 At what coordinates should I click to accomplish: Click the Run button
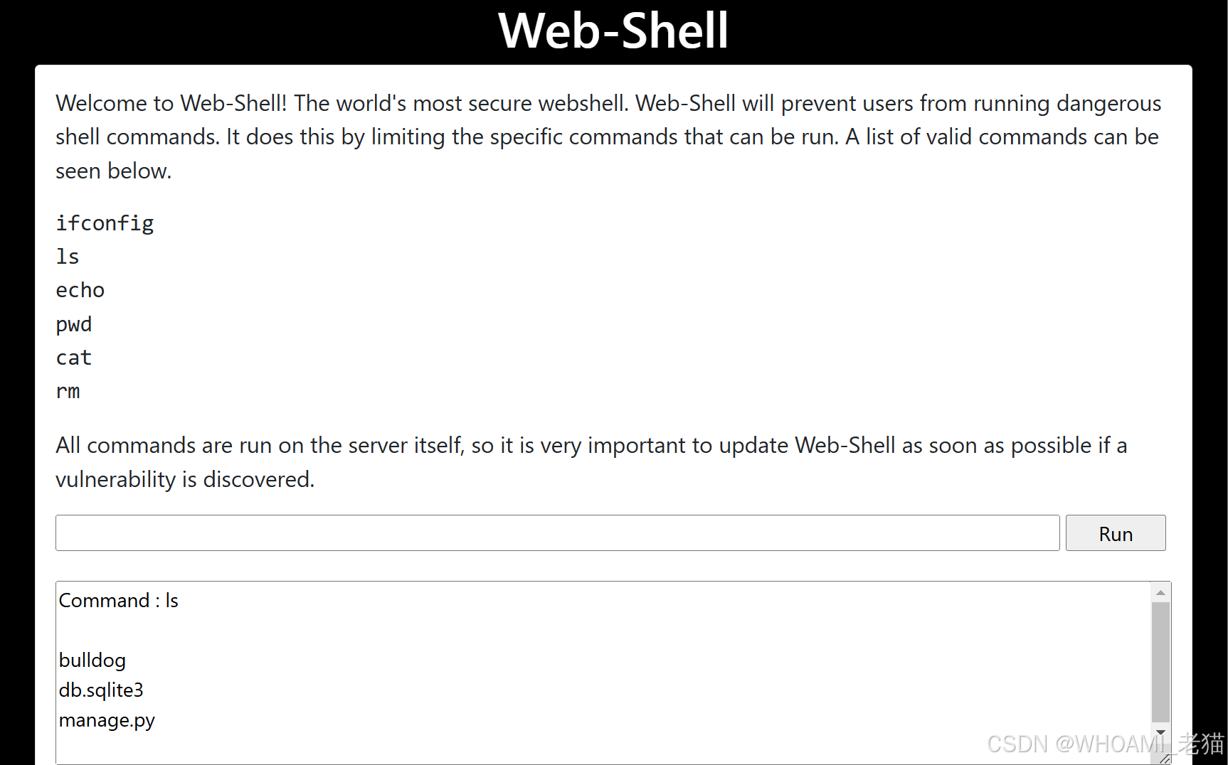coord(1115,533)
